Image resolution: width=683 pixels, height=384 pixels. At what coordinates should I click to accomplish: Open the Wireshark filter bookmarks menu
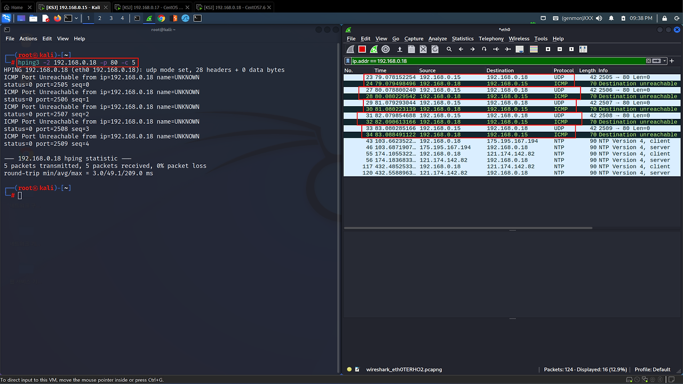[348, 61]
